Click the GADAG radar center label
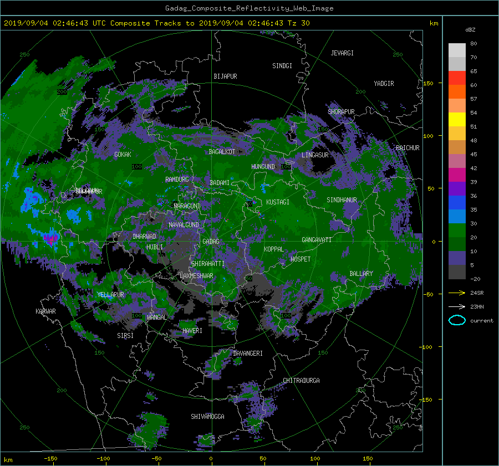Image resolution: width=499 pixels, height=466 pixels. click(x=211, y=242)
